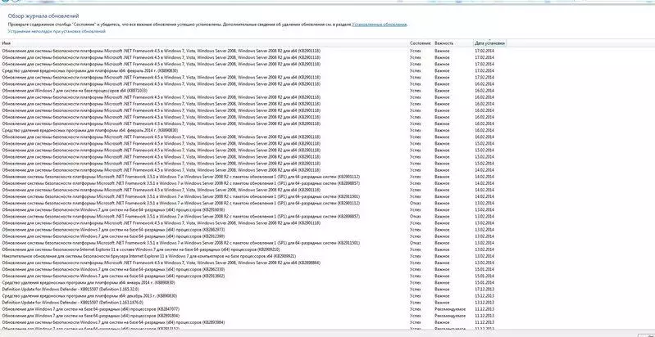Click 'Рекомендуемое' cell in KB2847077 row
Image resolution: width=655 pixels, height=337 pixels.
point(450,309)
